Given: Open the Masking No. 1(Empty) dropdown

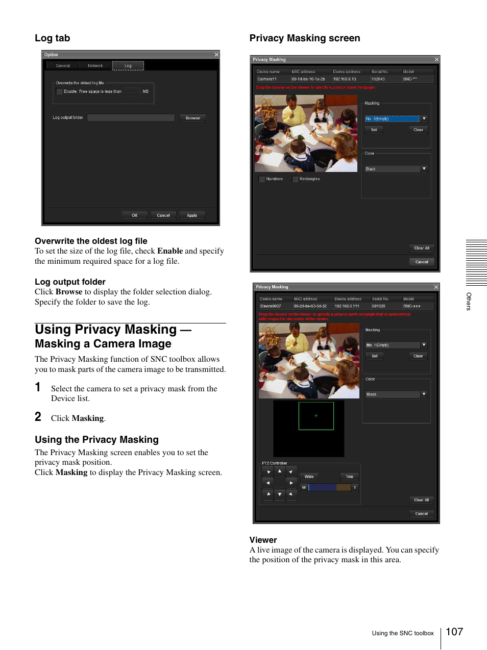Looking at the screenshot, I should (424, 118).
